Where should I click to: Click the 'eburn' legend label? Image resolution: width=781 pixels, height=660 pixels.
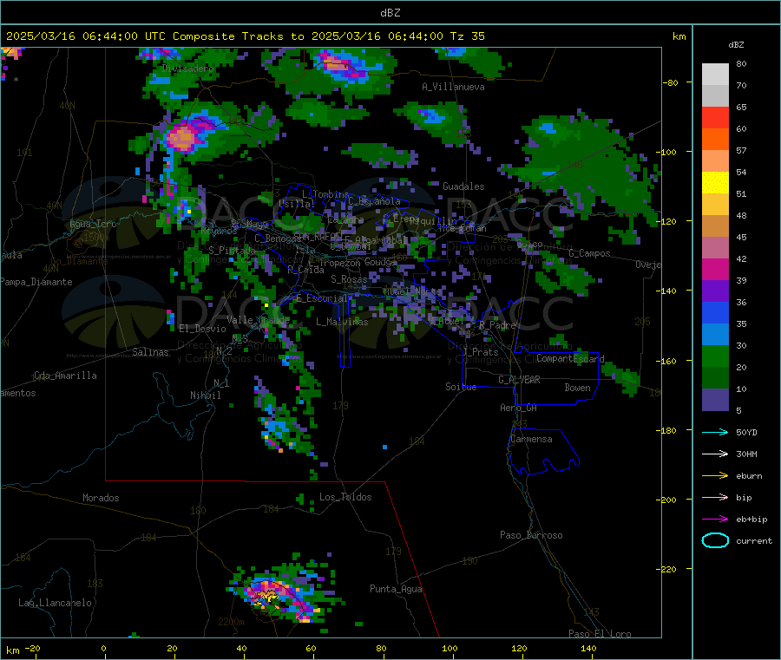point(749,476)
